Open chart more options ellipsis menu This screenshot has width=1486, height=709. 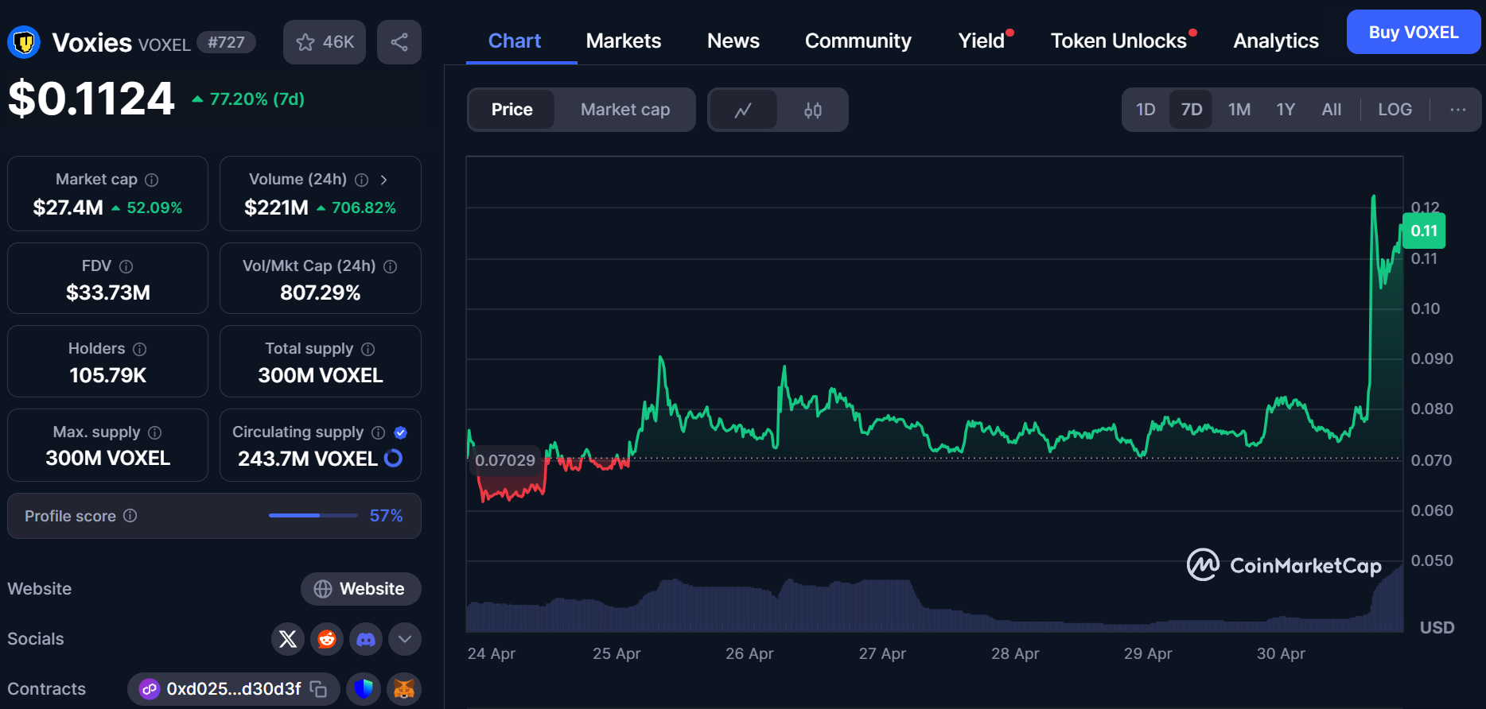coord(1457,110)
